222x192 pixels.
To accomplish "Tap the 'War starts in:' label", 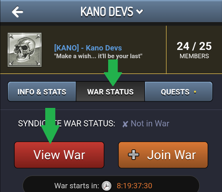I will (x=77, y=186).
